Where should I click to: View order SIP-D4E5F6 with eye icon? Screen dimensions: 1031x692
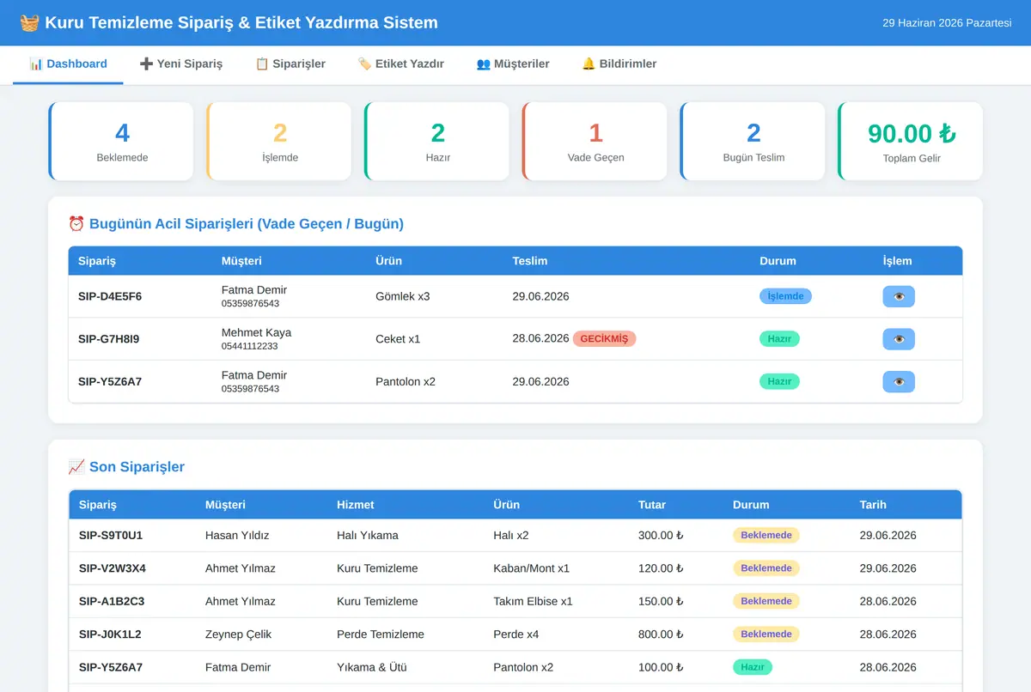[x=899, y=296]
